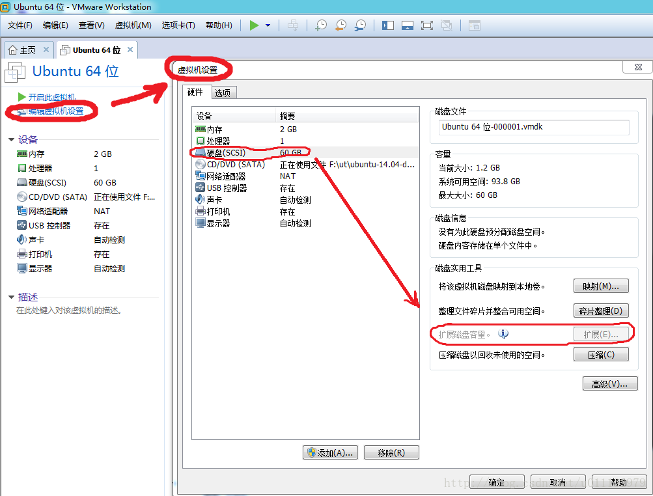Click the 确定 button
The image size is (653, 496).
[496, 482]
